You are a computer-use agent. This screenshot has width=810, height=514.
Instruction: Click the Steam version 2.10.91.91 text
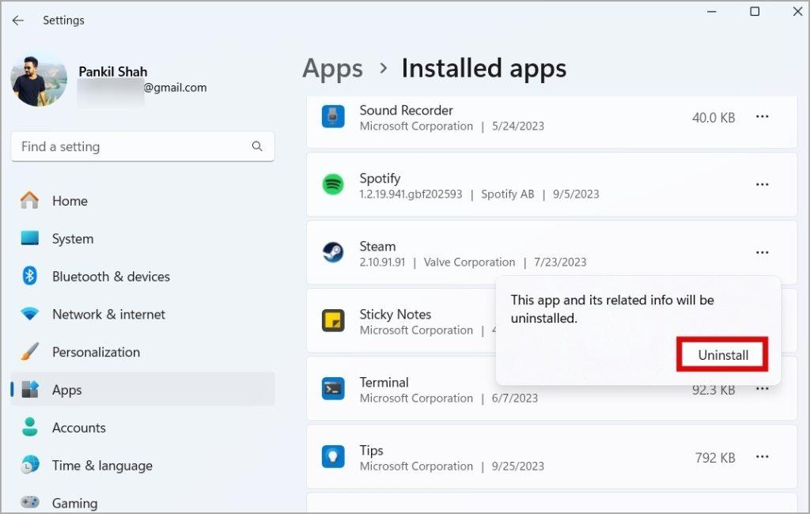(x=382, y=263)
